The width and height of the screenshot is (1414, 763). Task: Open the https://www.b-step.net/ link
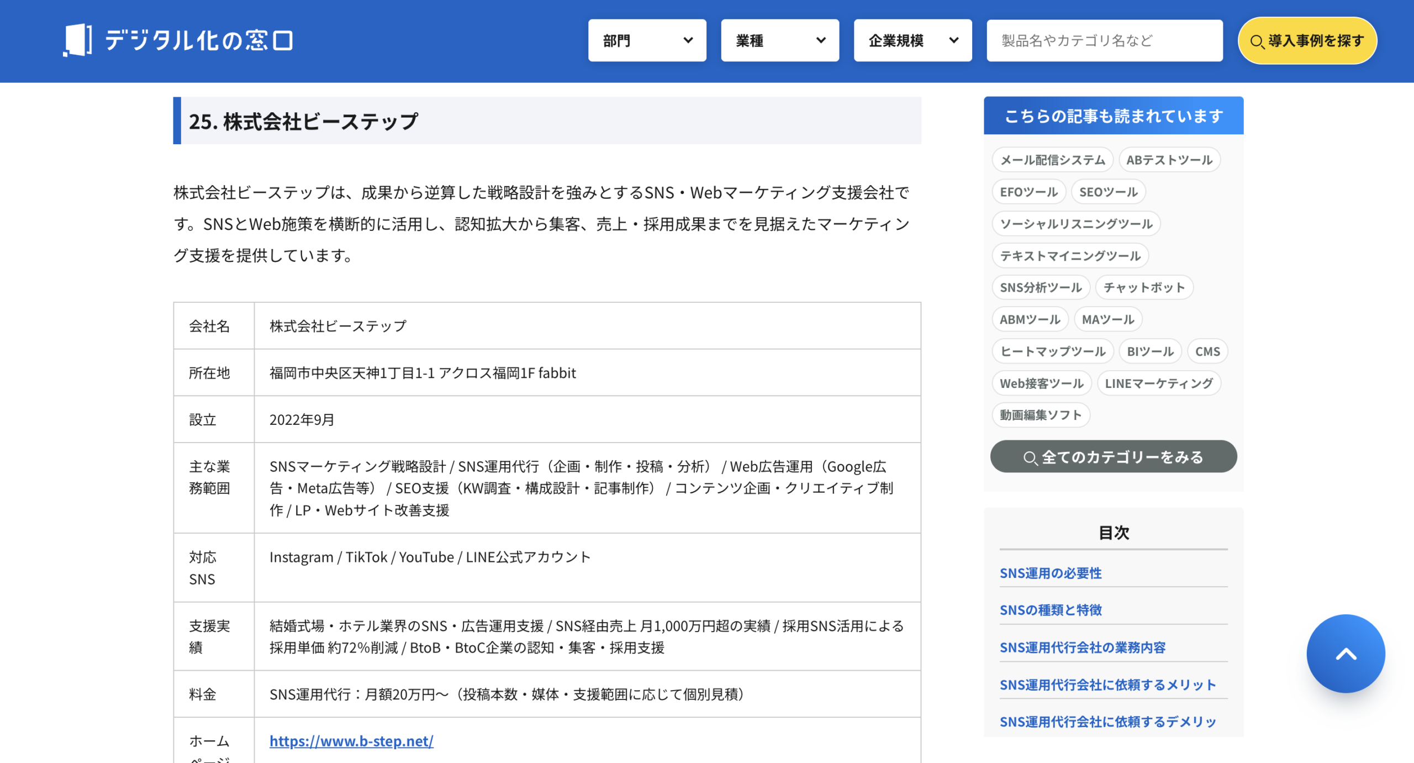pyautogui.click(x=351, y=741)
